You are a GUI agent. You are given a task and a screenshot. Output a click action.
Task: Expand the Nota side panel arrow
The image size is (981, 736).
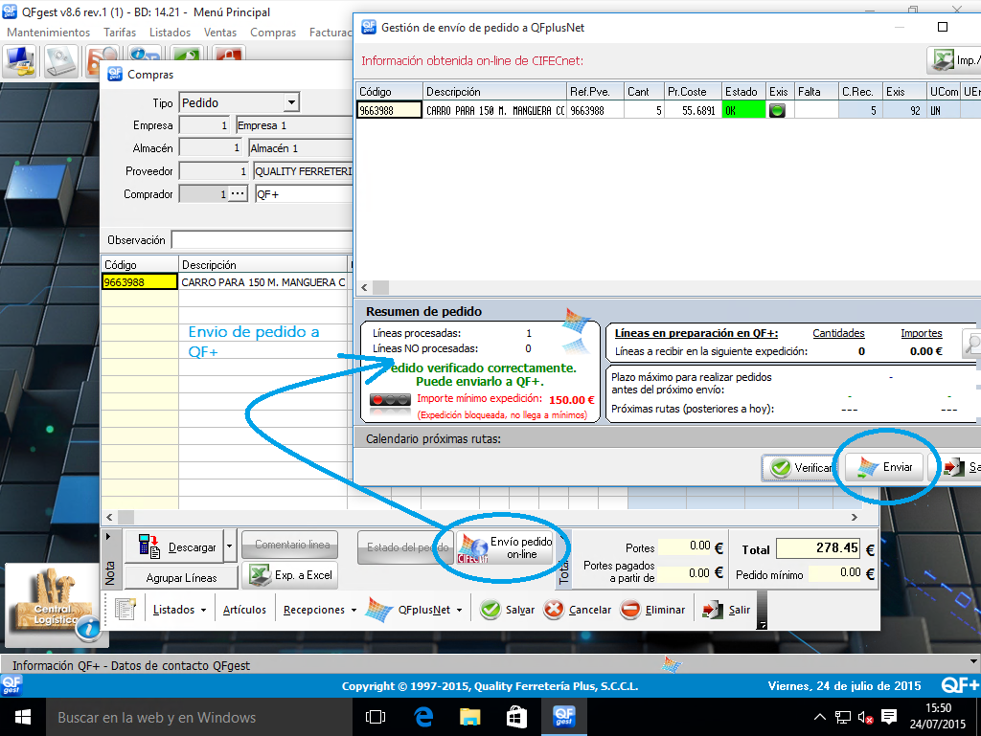pos(108,537)
